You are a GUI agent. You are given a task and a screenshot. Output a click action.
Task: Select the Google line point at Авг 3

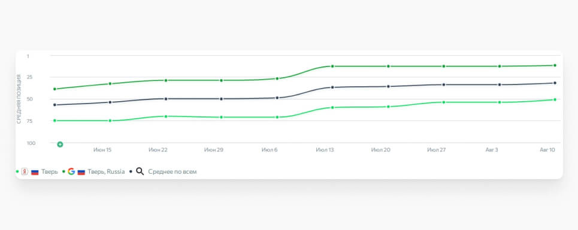click(500, 66)
